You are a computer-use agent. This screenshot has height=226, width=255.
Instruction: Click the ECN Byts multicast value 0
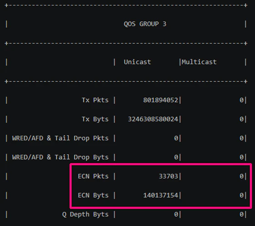click(x=241, y=196)
